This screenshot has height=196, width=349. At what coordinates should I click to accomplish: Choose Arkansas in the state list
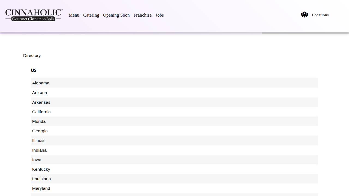pyautogui.click(x=41, y=102)
